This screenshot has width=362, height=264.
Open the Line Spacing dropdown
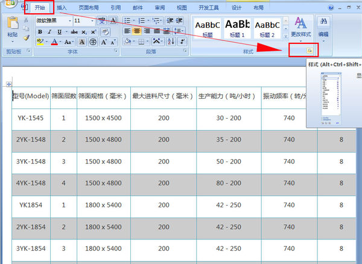(x=182, y=31)
